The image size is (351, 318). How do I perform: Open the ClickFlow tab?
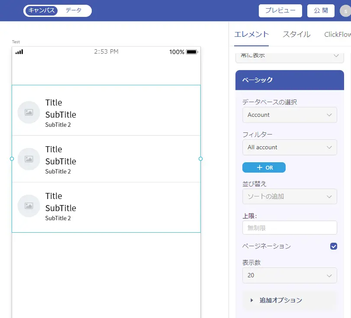(x=338, y=34)
